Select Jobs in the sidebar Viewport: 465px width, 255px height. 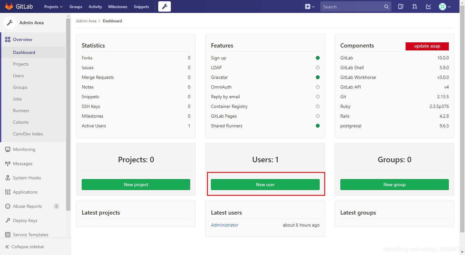pos(17,99)
